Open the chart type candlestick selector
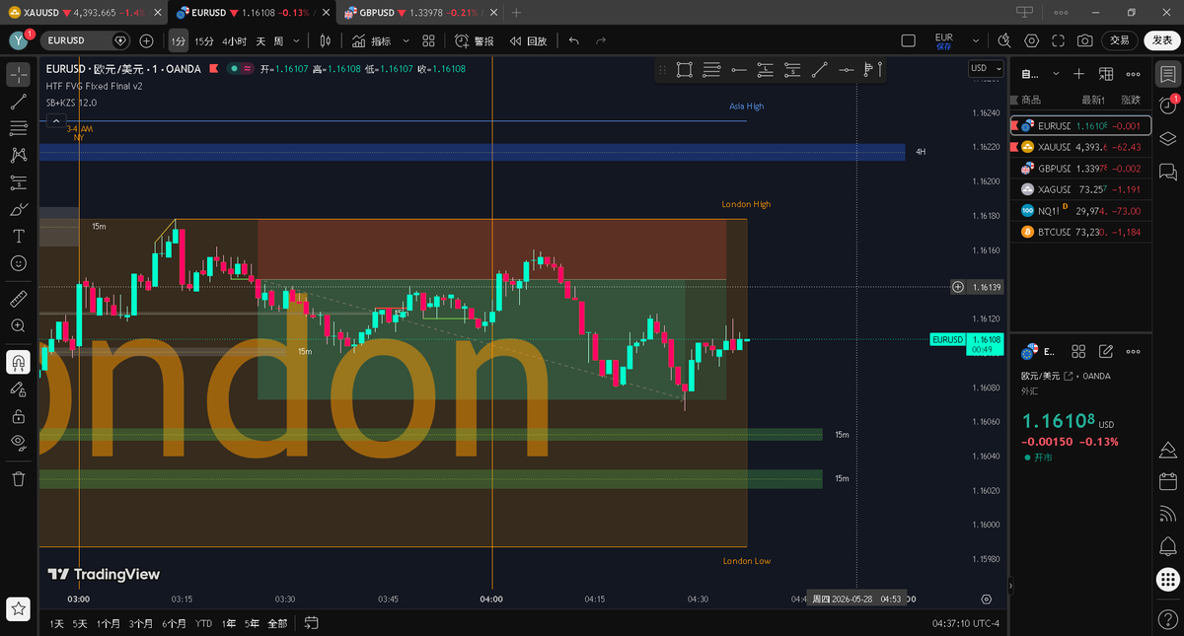 [x=326, y=40]
